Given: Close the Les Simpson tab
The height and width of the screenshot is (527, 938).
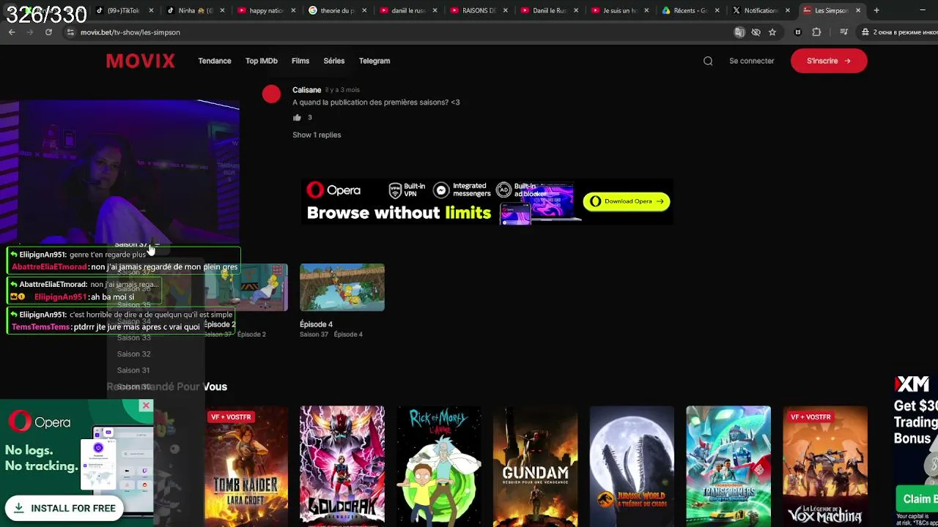Looking at the screenshot, I should tap(858, 10).
